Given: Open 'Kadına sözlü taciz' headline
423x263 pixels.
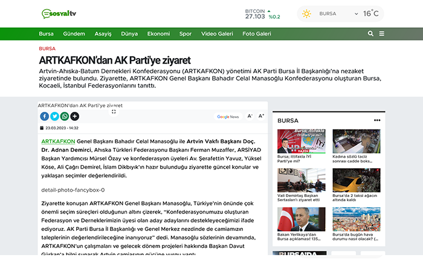Looking at the screenshot, I should [x=352, y=159].
